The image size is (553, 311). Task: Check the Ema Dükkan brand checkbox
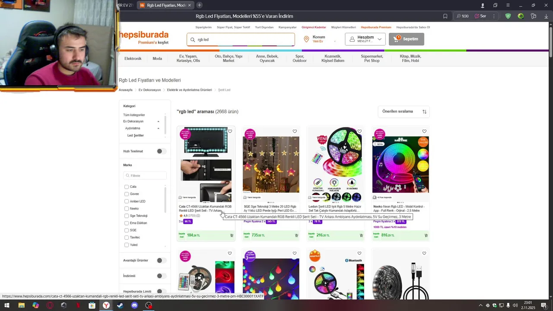coord(127,223)
